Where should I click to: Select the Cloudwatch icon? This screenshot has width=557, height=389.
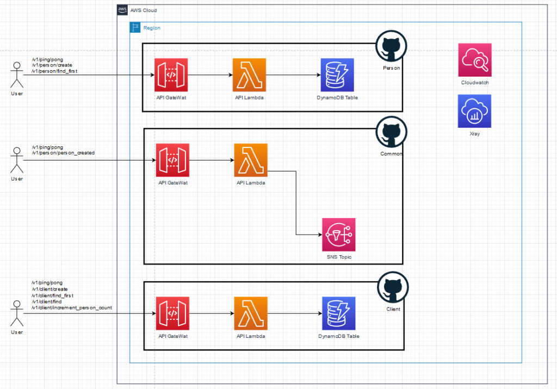pos(474,60)
